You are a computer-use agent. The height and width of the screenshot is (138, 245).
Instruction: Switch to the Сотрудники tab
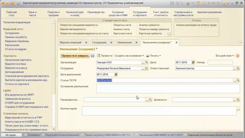(99, 43)
